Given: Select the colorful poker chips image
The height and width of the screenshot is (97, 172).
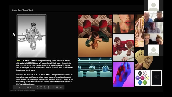Looking at the screenshot, I should point(142,78).
